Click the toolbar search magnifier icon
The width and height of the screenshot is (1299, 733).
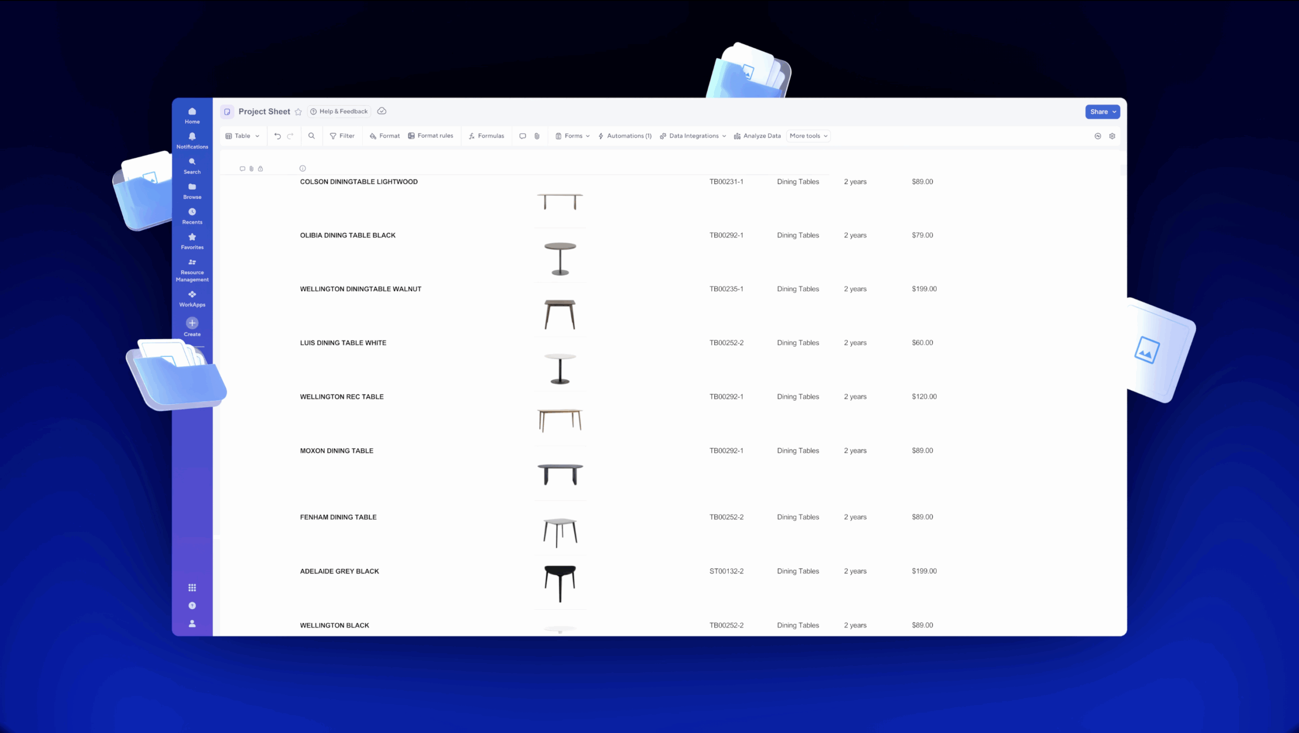(312, 136)
